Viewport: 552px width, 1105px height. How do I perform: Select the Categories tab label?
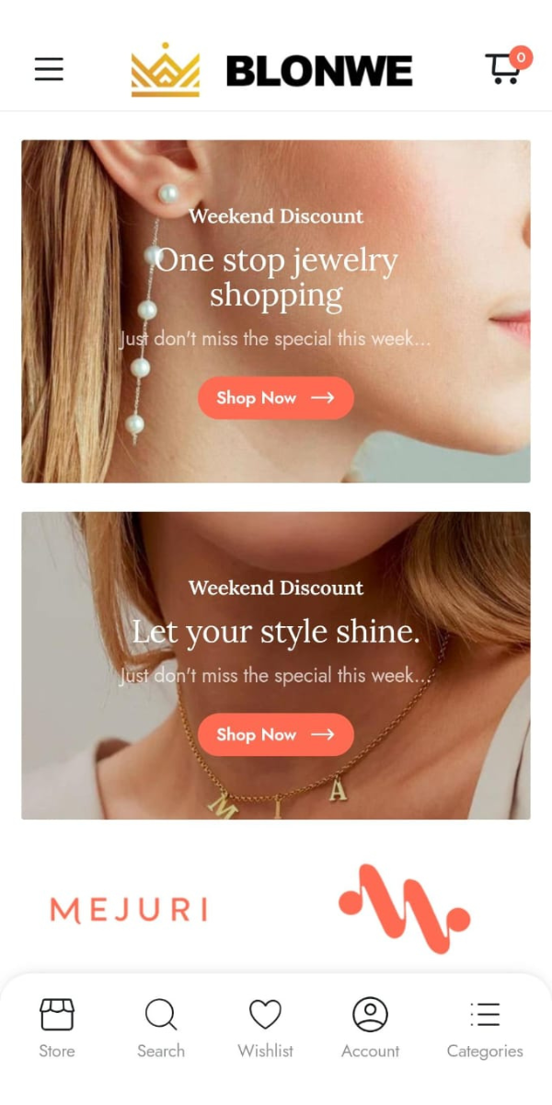(485, 1052)
